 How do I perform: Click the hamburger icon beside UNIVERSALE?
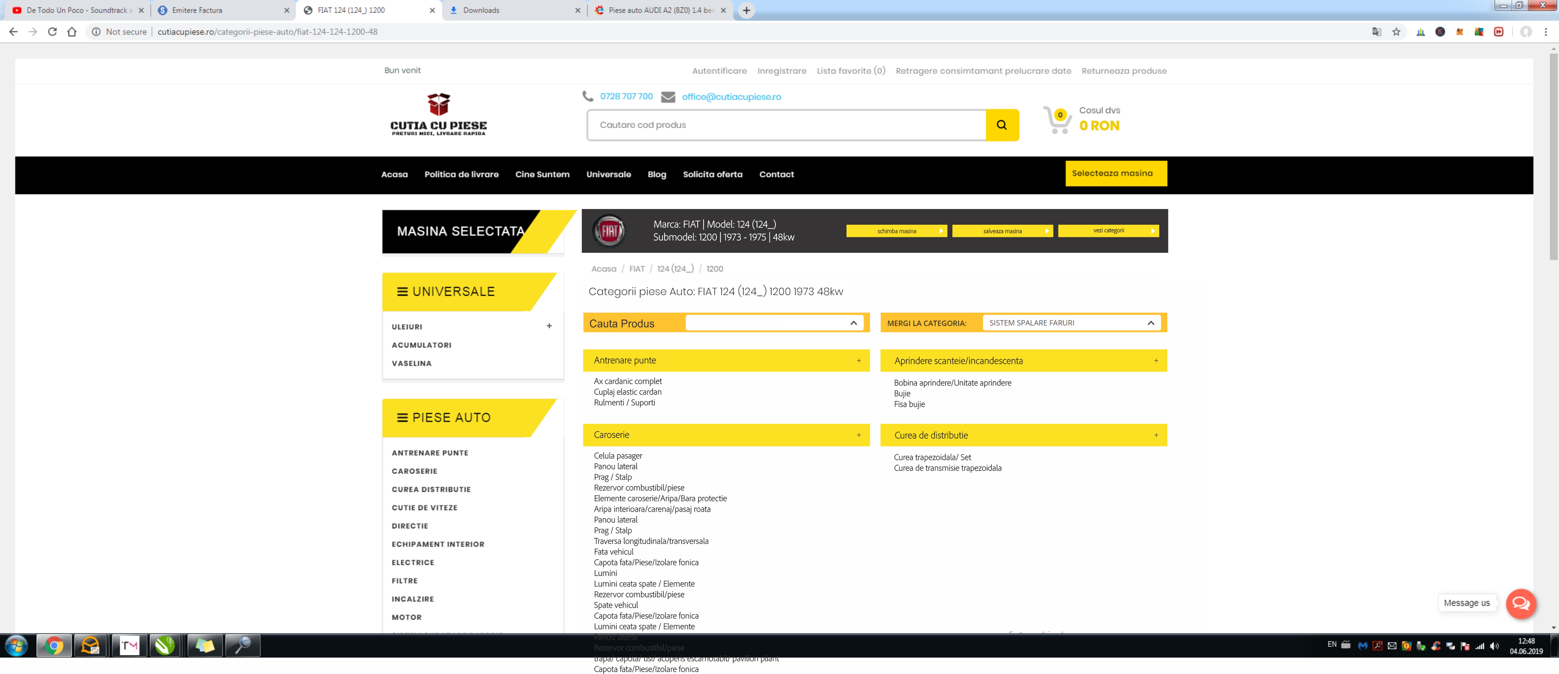402,292
